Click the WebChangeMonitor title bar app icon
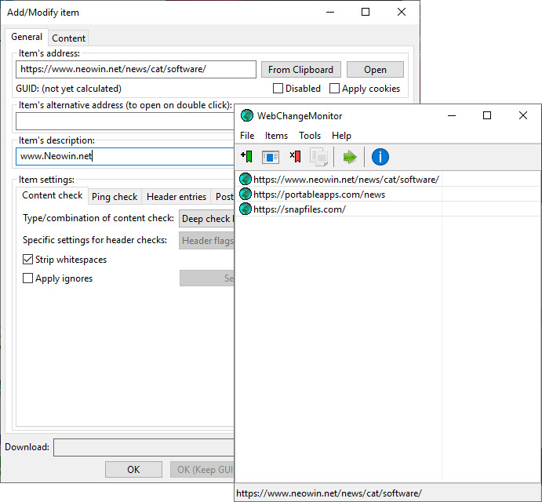The width and height of the screenshot is (542, 502). click(247, 116)
